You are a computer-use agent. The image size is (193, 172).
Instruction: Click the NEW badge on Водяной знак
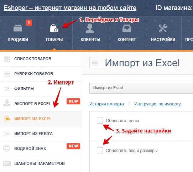tap(73, 146)
